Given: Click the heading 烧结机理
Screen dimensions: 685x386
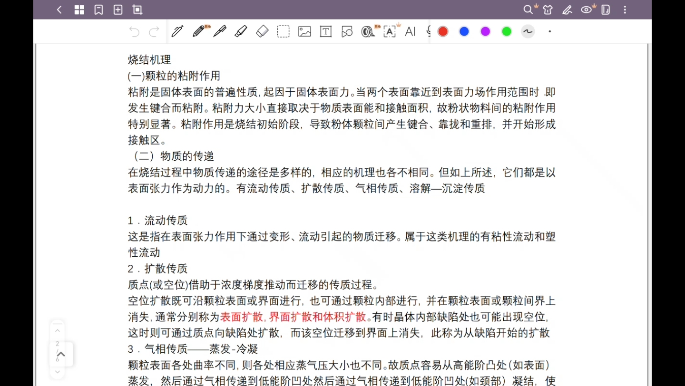Looking at the screenshot, I should pyautogui.click(x=149, y=60).
